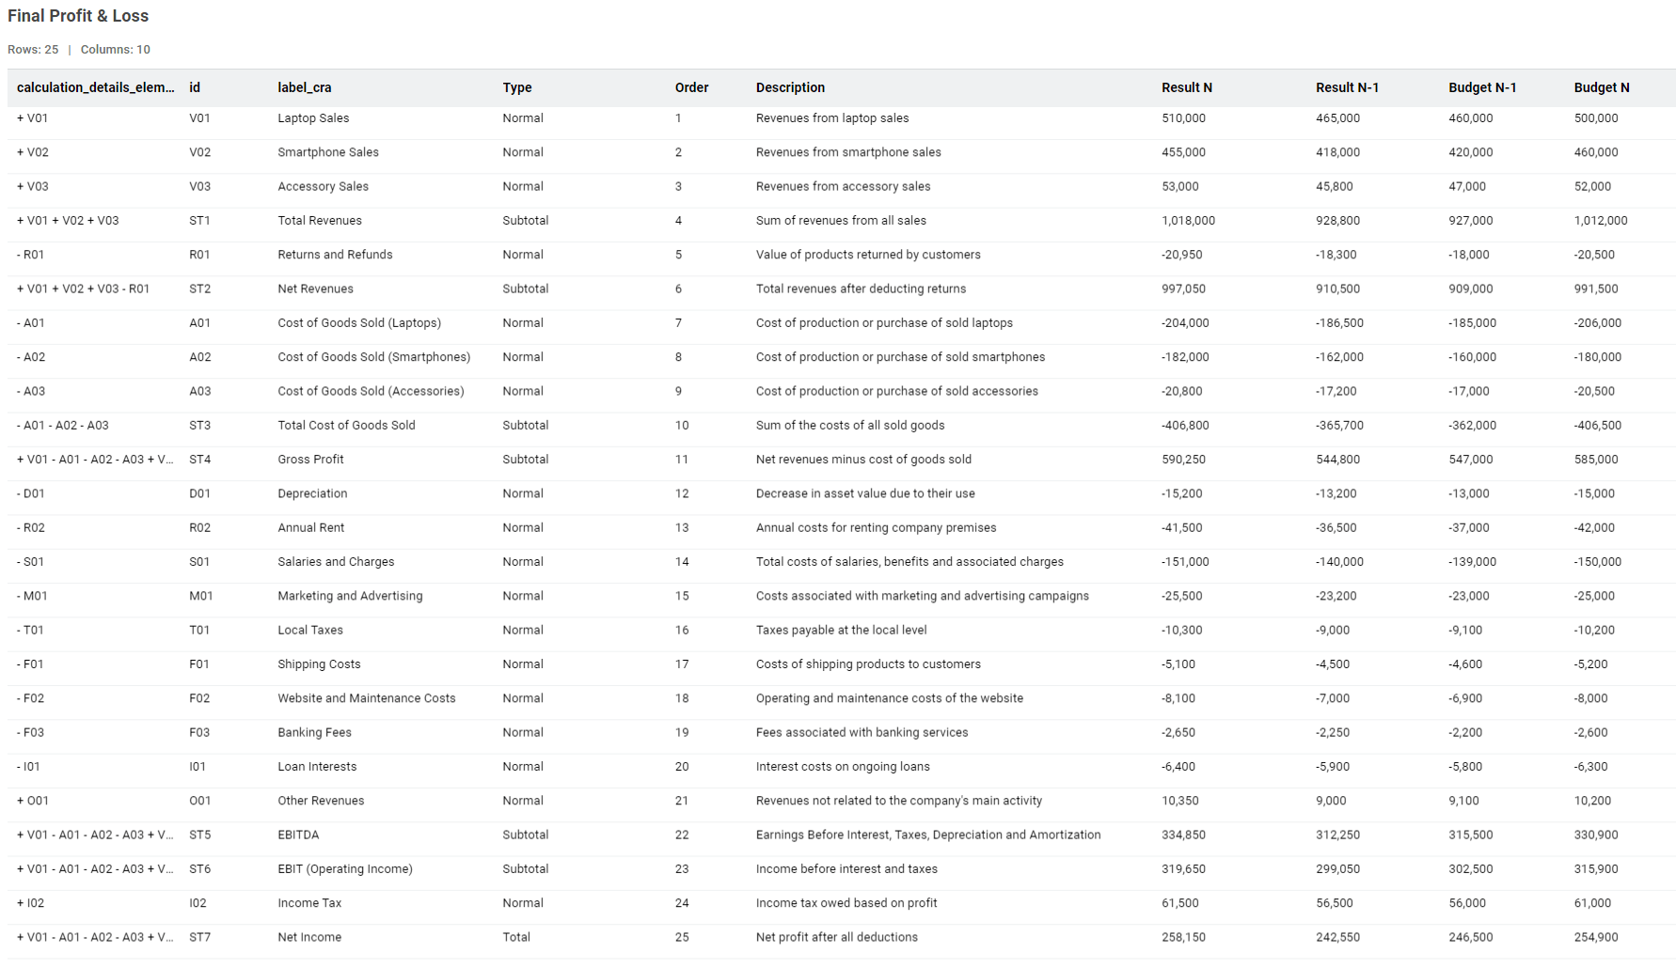Click the Net Income label cell
Image resolution: width=1676 pixels, height=968 pixels.
[309, 938]
